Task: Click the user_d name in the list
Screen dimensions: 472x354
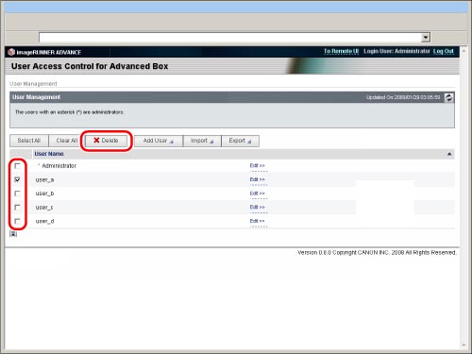Action: (x=44, y=222)
